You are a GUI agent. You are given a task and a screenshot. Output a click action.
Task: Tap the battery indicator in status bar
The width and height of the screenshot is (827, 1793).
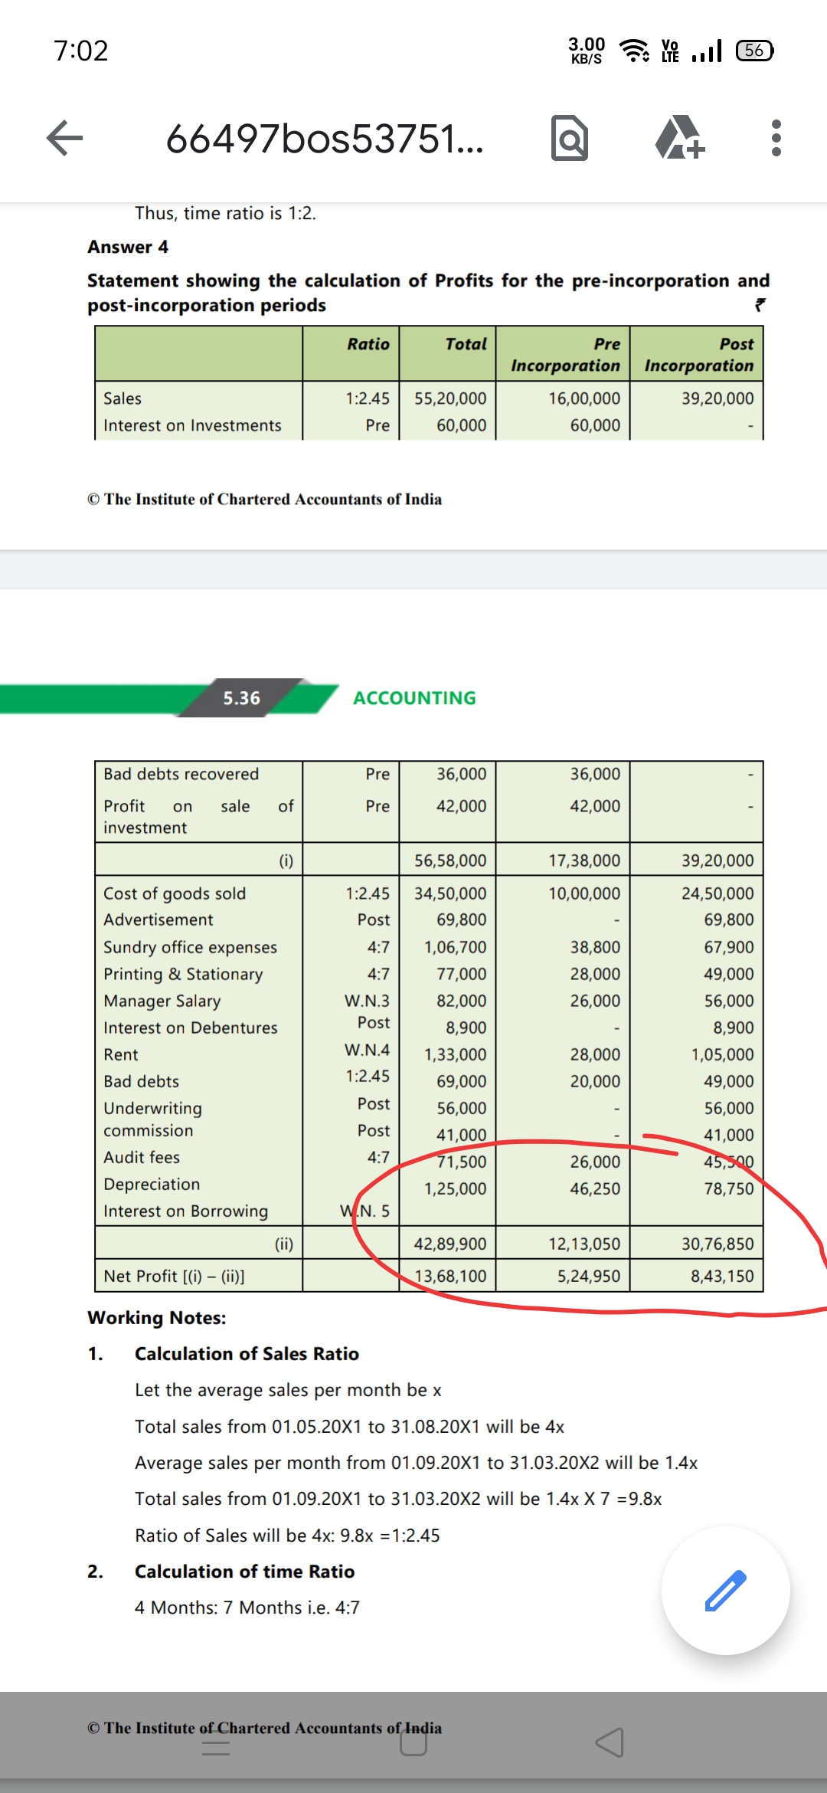click(x=754, y=51)
